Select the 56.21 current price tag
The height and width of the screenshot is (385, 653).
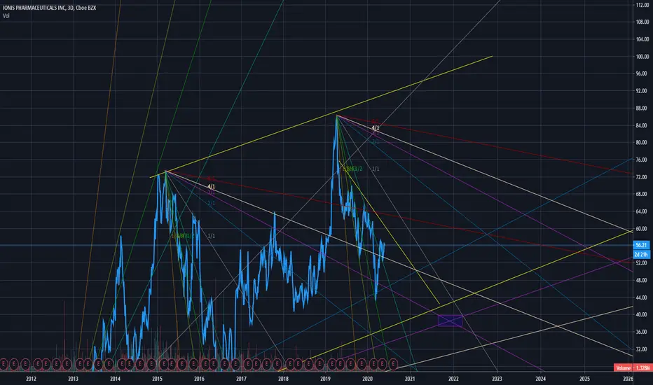tap(641, 245)
